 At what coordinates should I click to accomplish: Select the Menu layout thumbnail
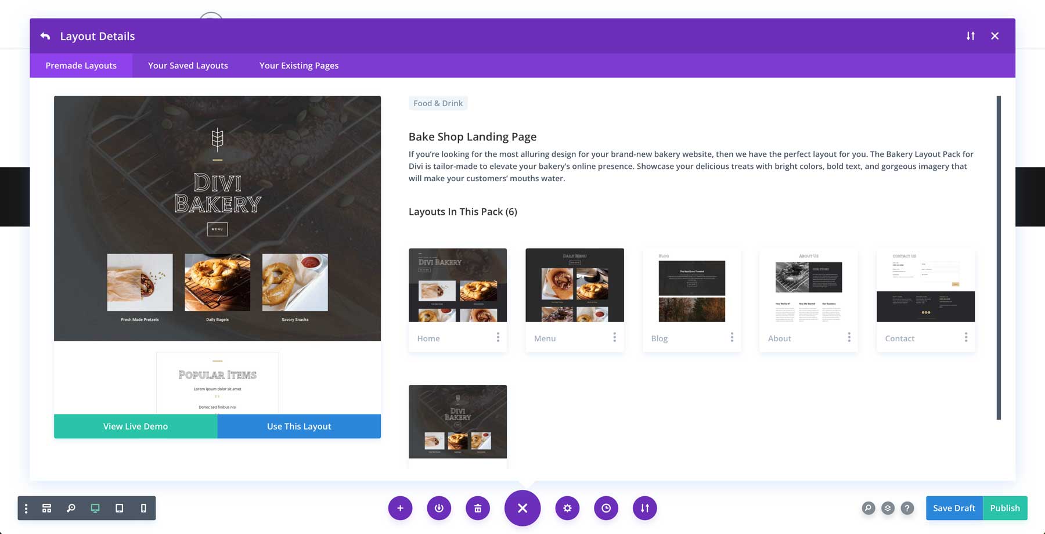(574, 284)
